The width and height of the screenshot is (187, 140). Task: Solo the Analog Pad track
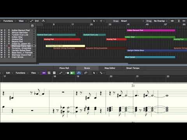click(x=5, y=39)
